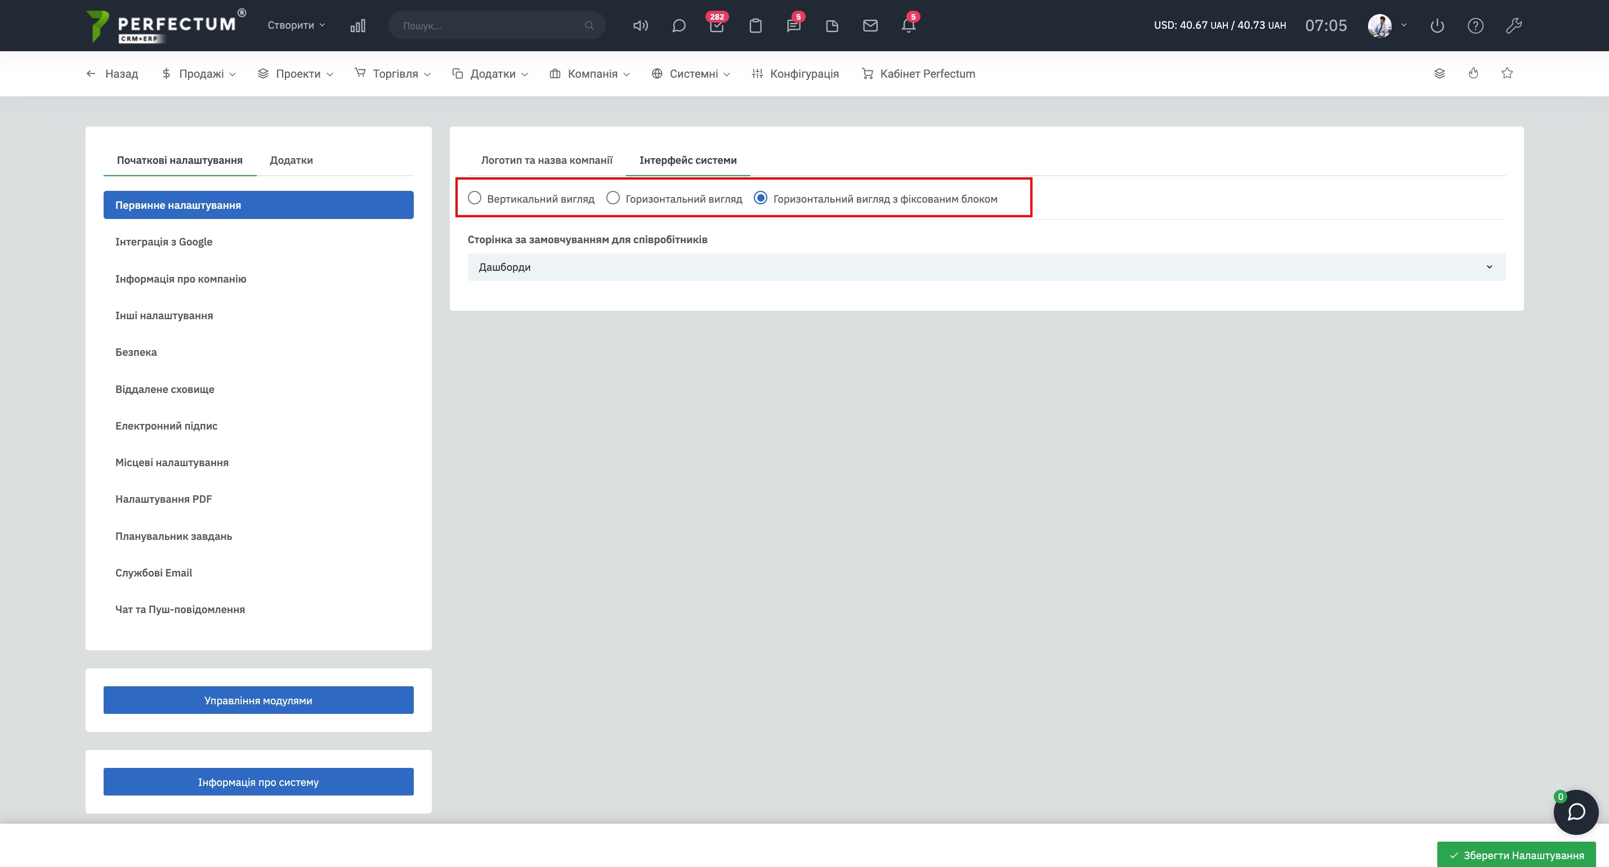Click the envelope mail icon

coord(870,25)
